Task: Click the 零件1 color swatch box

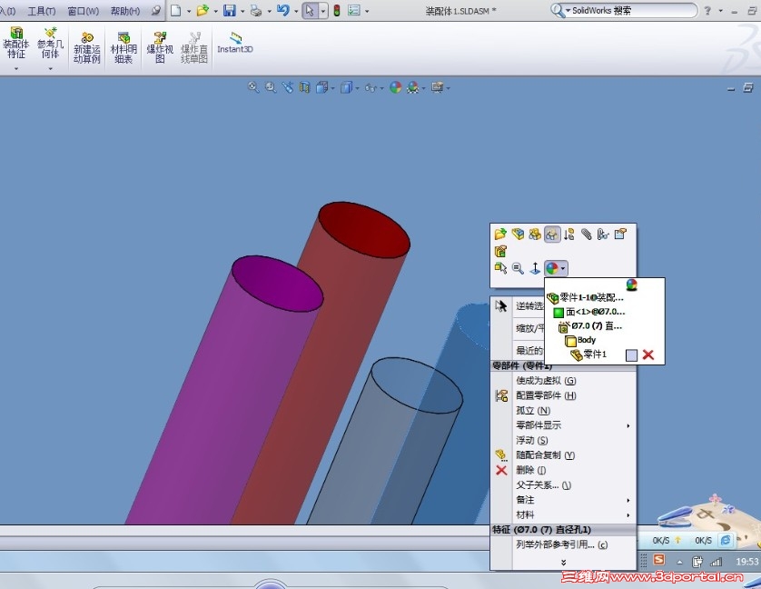Action: pyautogui.click(x=631, y=355)
